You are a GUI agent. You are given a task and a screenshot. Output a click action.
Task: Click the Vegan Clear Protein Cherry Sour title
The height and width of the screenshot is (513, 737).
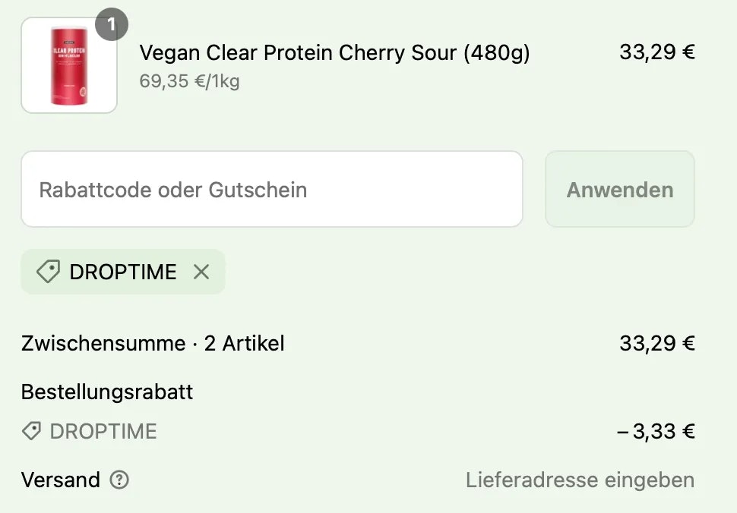(x=334, y=52)
